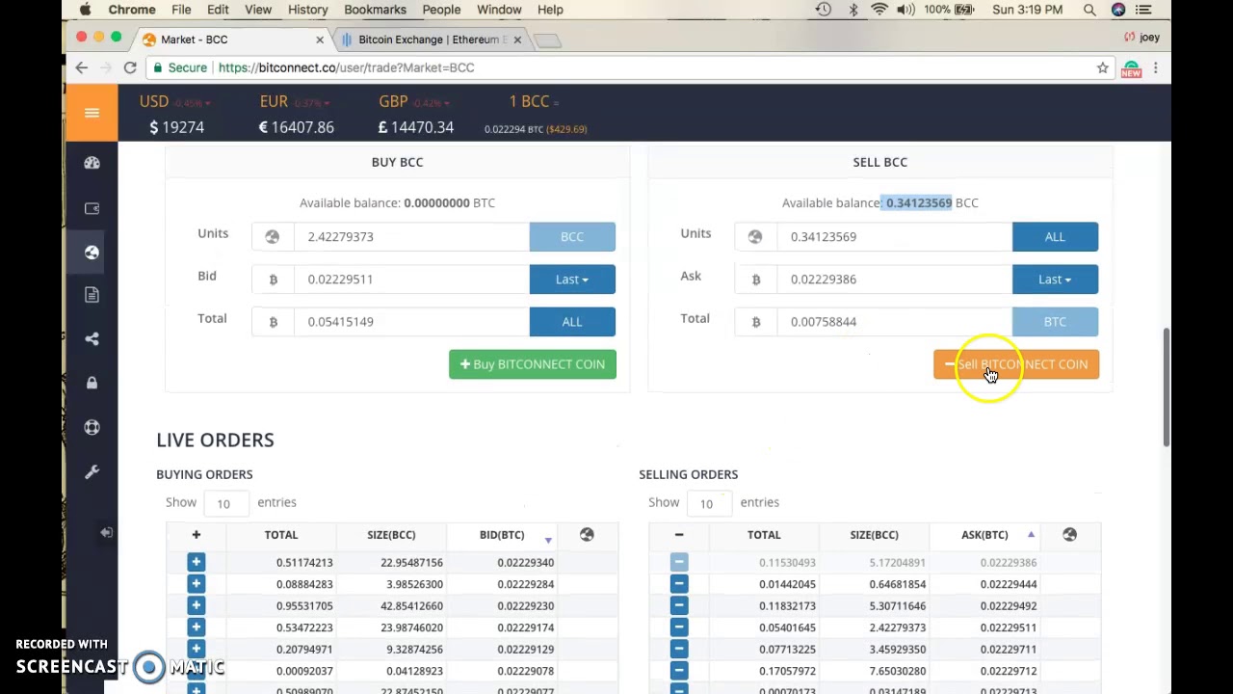Screen dimensions: 1233x694
Task: Open the exchange globe icon in sidebar
Action: click(92, 252)
